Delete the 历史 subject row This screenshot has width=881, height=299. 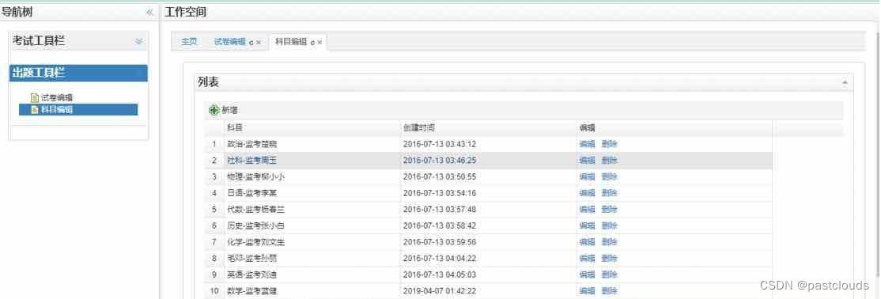[609, 225]
